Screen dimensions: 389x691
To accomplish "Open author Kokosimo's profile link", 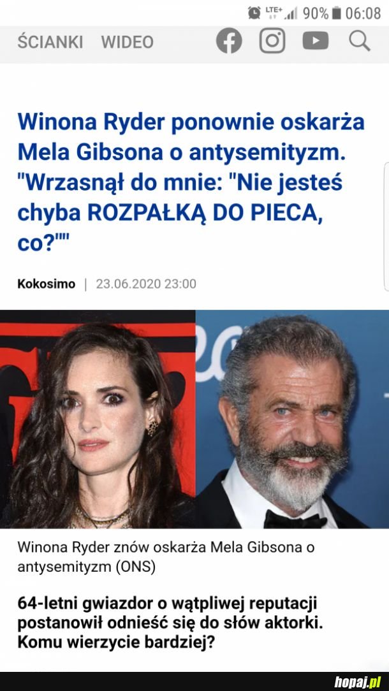I will (47, 284).
